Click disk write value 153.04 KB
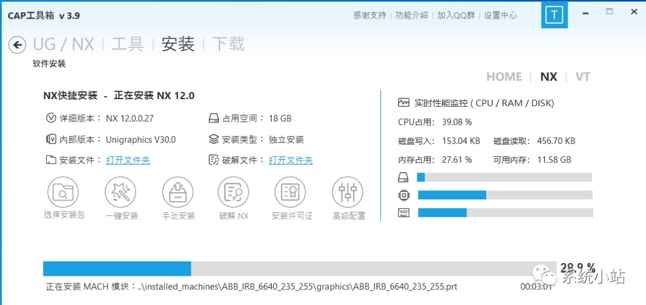 tap(461, 141)
